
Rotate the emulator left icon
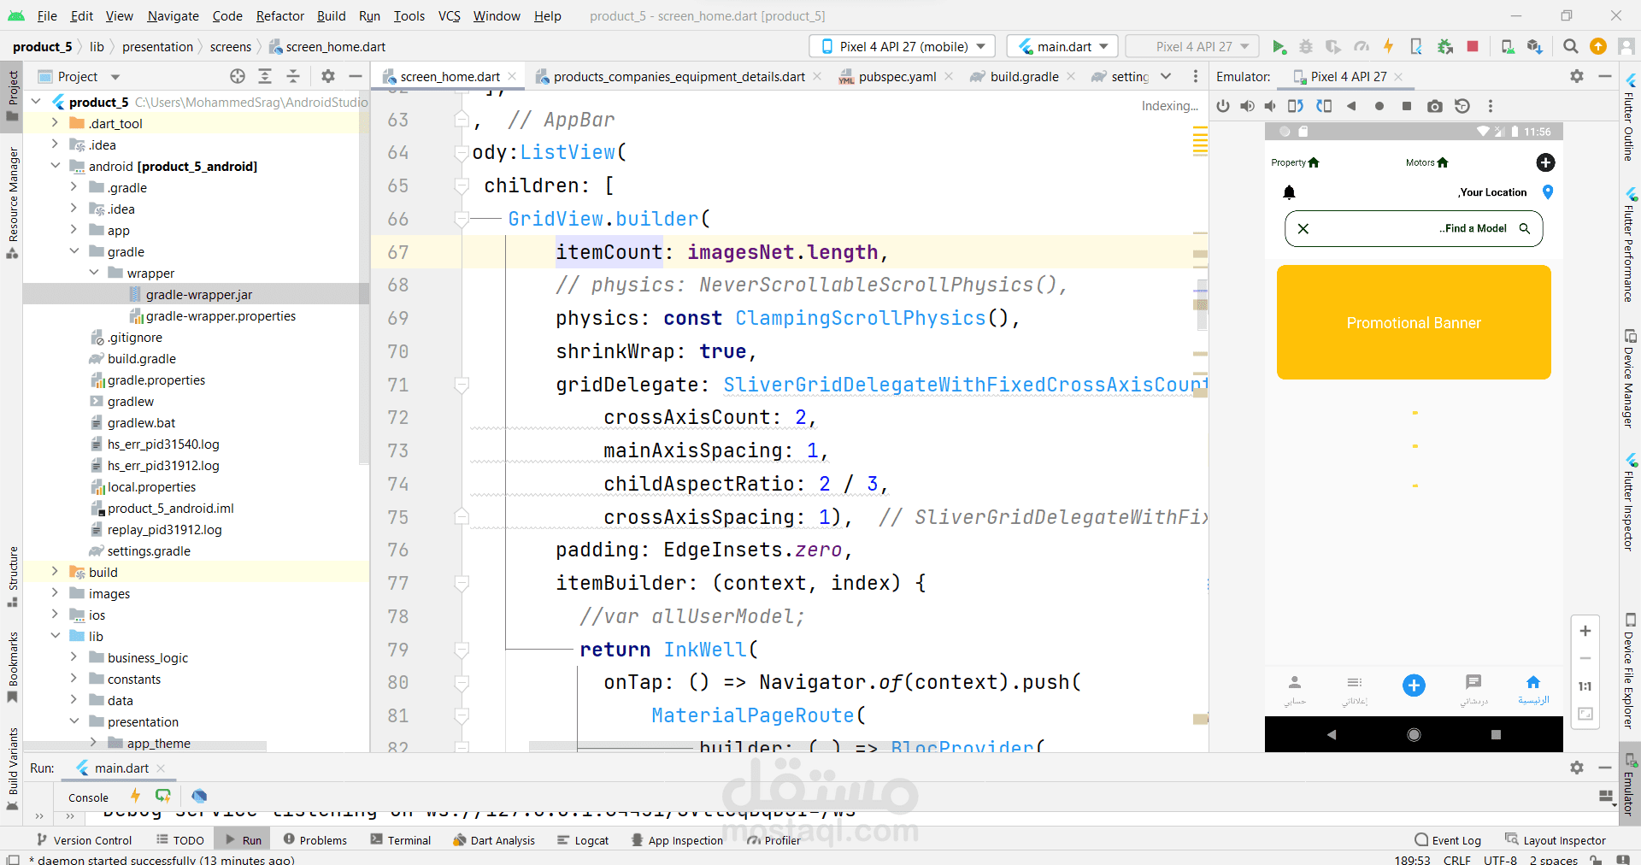1296,106
